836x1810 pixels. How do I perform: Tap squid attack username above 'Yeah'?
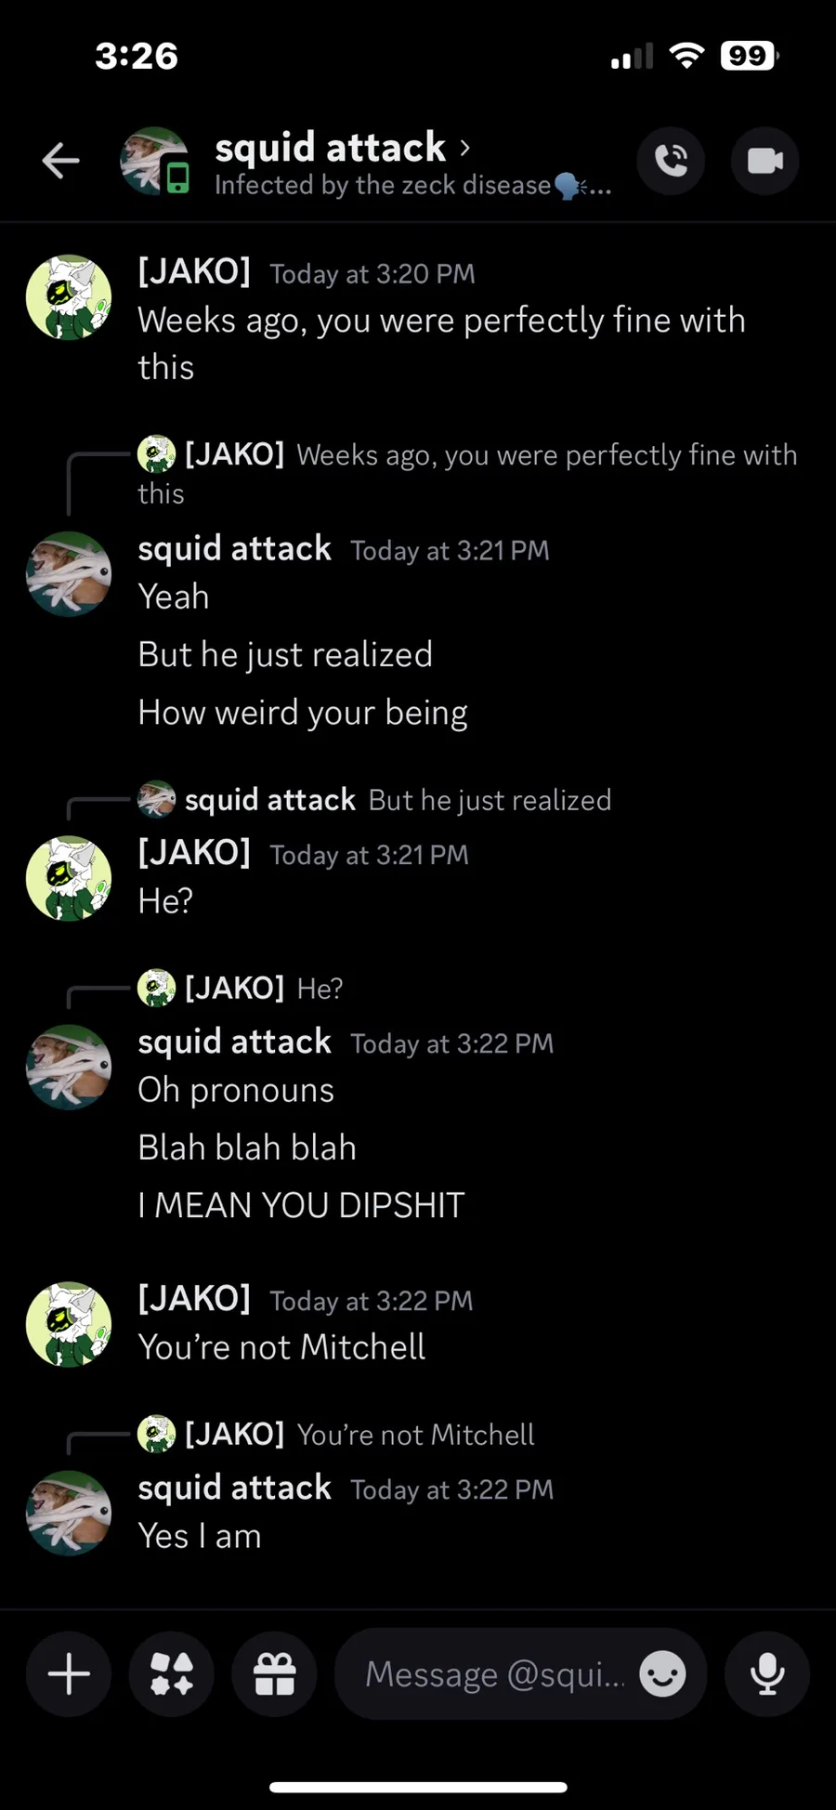point(234,548)
